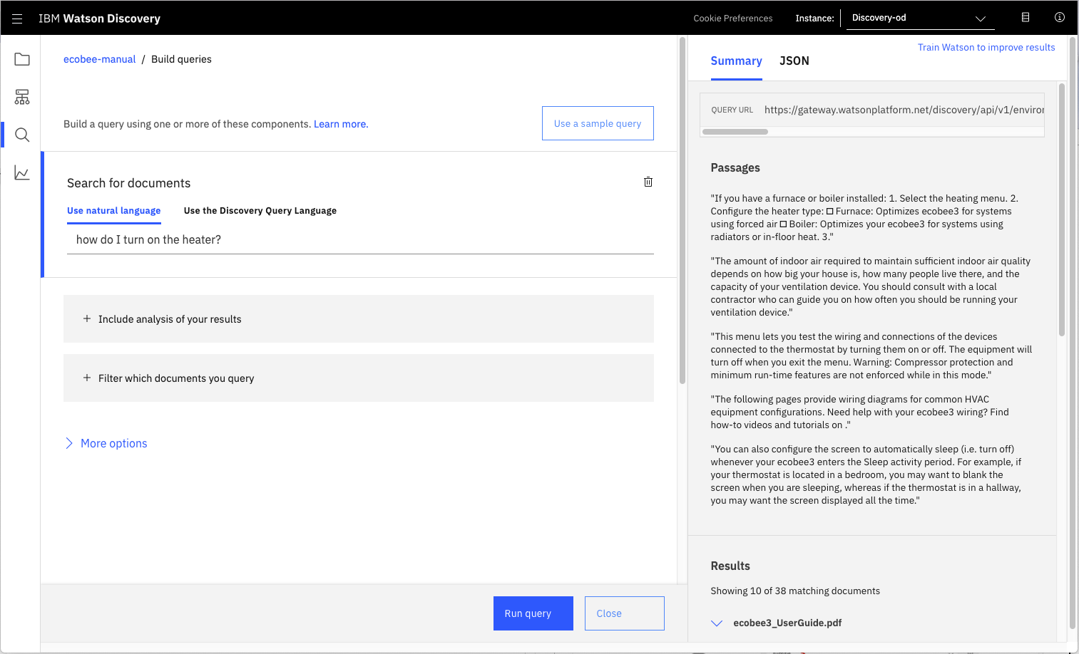Click the 'Passages' heading
This screenshot has height=654, width=1079.
pos(735,168)
